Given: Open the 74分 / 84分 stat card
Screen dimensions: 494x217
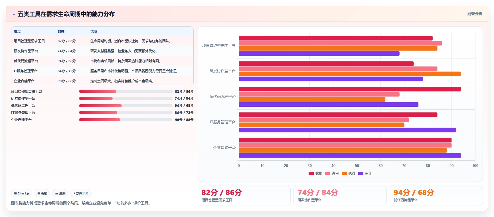Looking at the screenshot, I should (x=340, y=195).
